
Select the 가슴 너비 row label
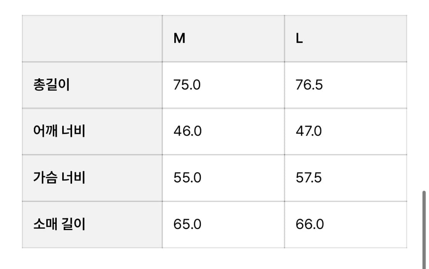pos(59,178)
